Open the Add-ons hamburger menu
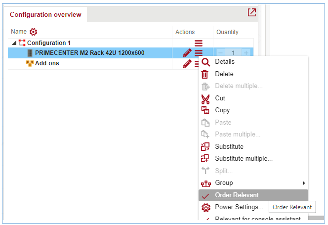328x225 pixels. pyautogui.click(x=197, y=64)
